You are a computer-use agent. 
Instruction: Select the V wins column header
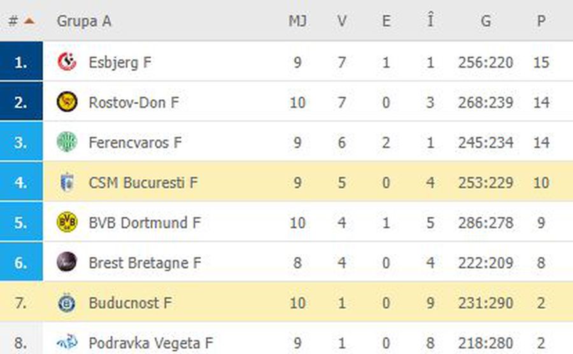(x=342, y=21)
